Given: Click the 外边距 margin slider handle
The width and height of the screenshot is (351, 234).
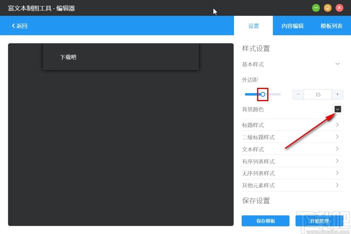Looking at the screenshot, I should (x=263, y=94).
